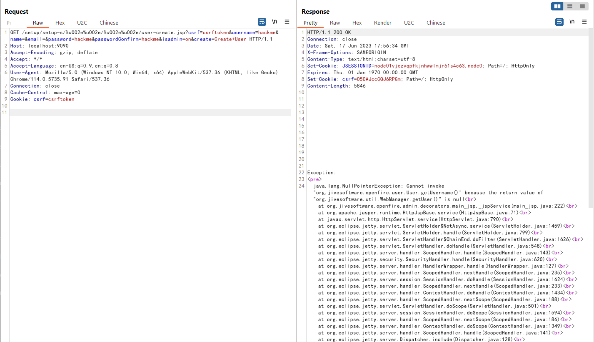Select the Pretty tab in the Response pane
Viewport: 594px width, 342px height.
pyautogui.click(x=310, y=23)
